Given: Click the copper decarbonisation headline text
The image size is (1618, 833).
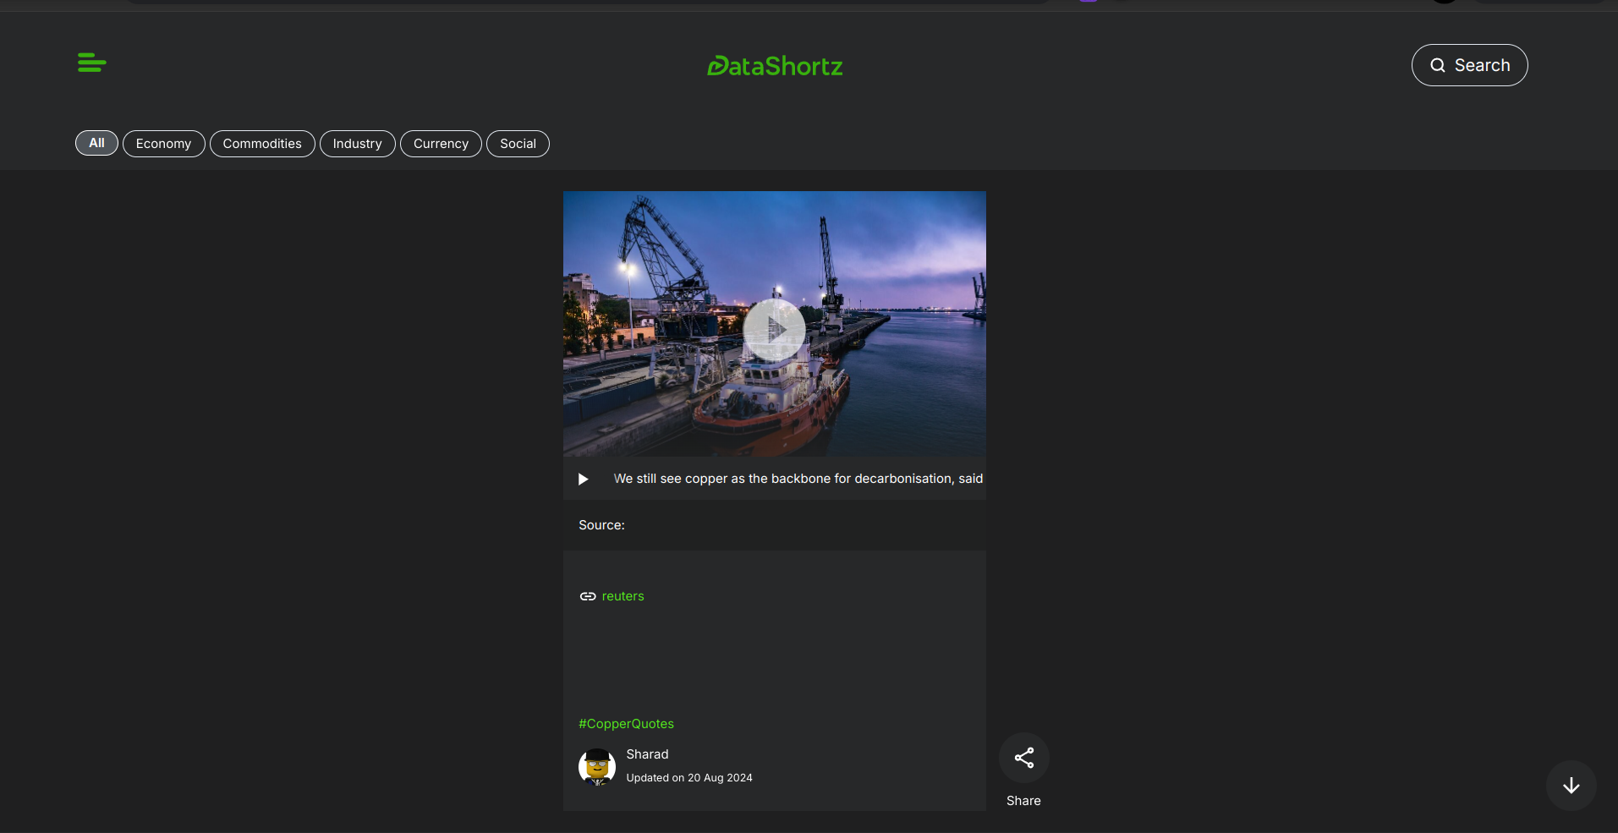Looking at the screenshot, I should pyautogui.click(x=798, y=479).
